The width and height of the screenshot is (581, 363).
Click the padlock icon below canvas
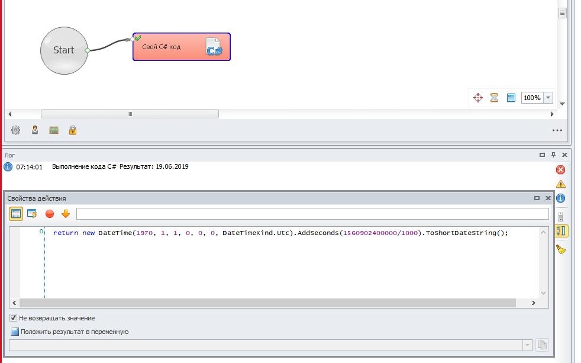click(x=73, y=130)
